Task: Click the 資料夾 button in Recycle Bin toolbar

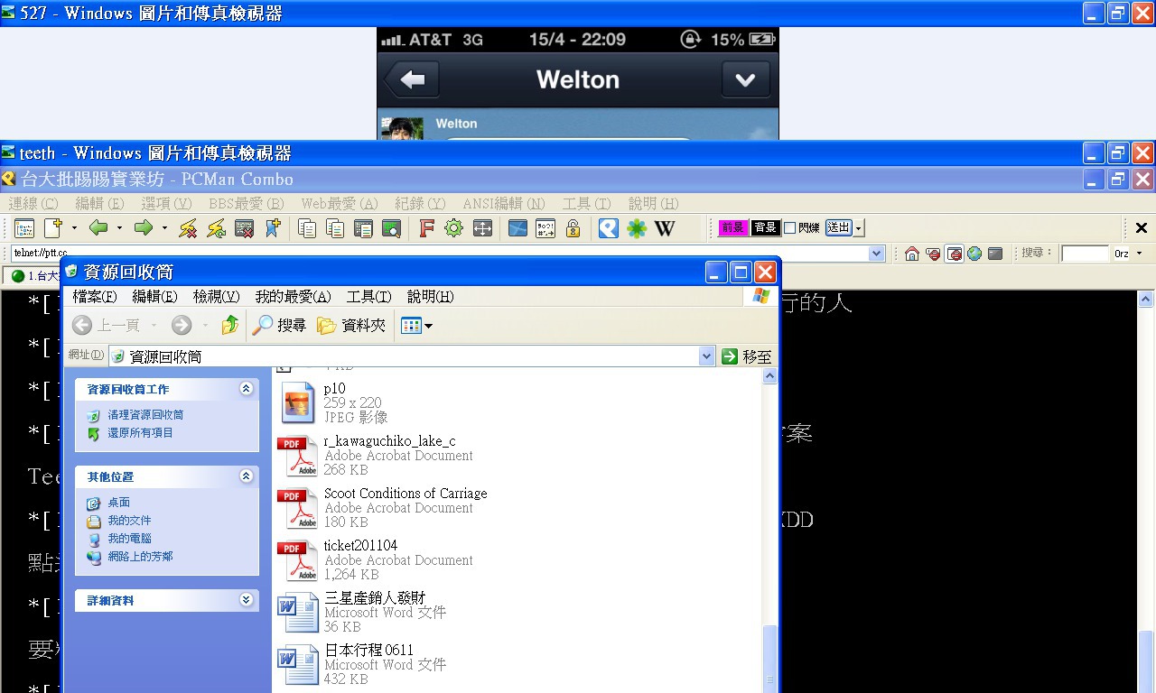Action: point(351,325)
